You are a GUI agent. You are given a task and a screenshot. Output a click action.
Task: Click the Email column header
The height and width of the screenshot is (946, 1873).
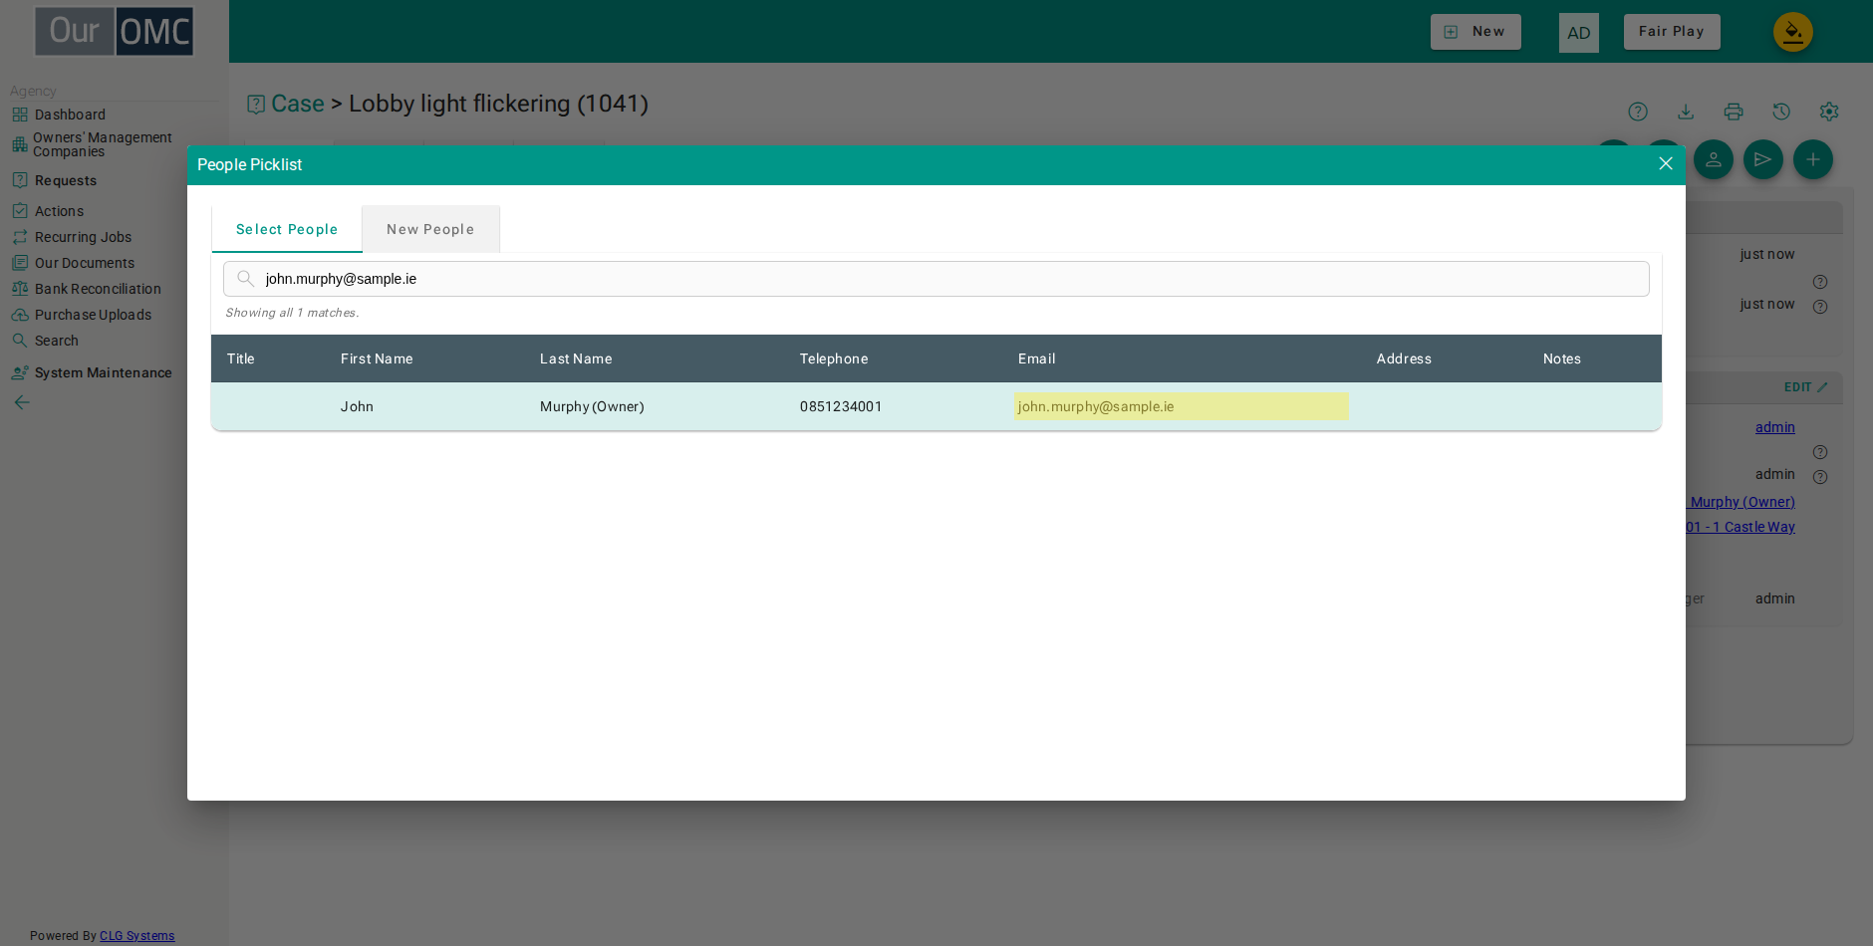pyautogui.click(x=1037, y=358)
